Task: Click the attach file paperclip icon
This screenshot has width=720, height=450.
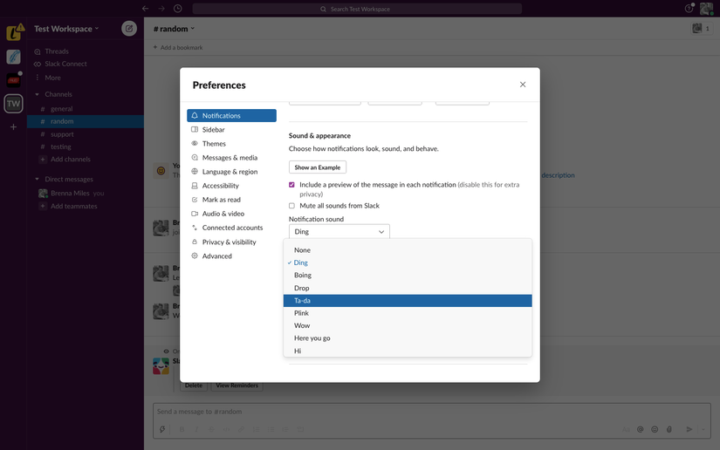Action: pyautogui.click(x=669, y=429)
